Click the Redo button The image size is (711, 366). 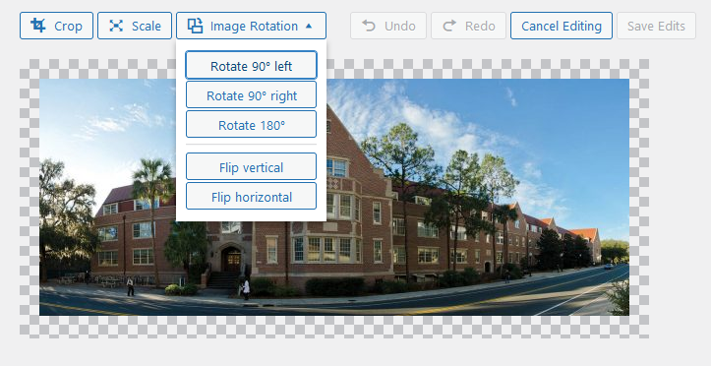click(x=468, y=26)
